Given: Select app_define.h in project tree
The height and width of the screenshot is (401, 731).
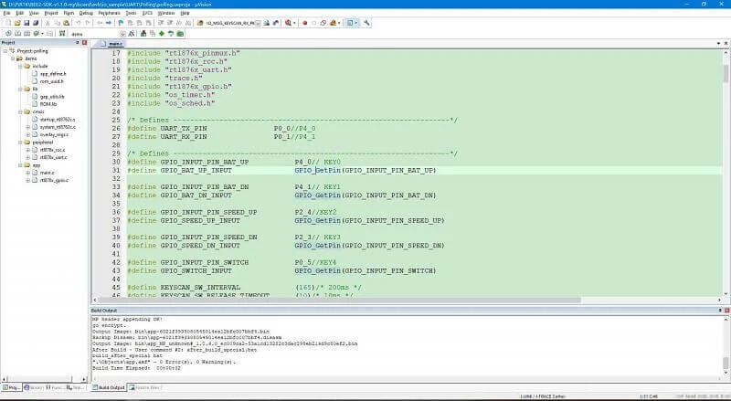Looking at the screenshot, I should 53,74.
